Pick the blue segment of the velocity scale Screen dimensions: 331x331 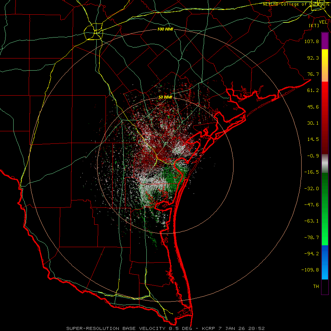(x=325, y=262)
